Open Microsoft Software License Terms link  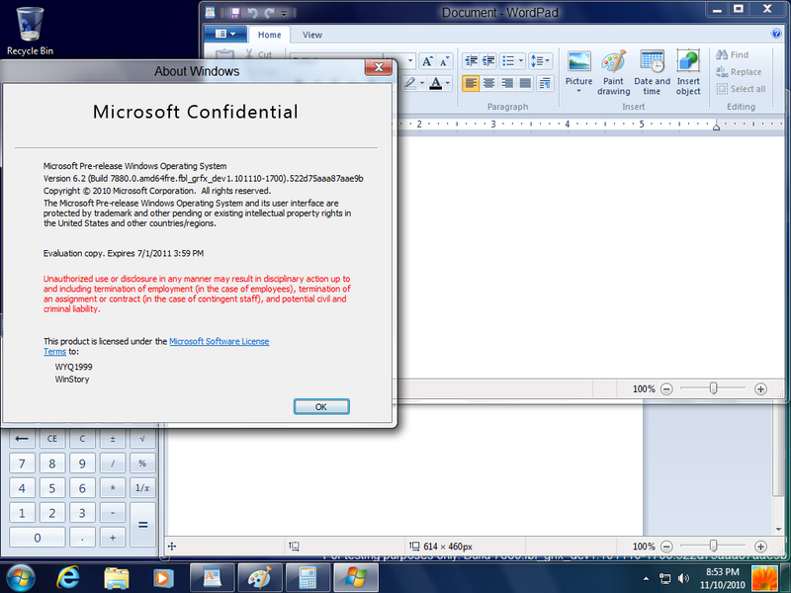pyautogui.click(x=219, y=341)
